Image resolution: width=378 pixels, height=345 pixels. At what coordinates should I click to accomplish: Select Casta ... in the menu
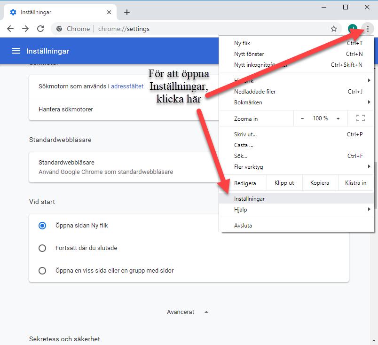297,145
